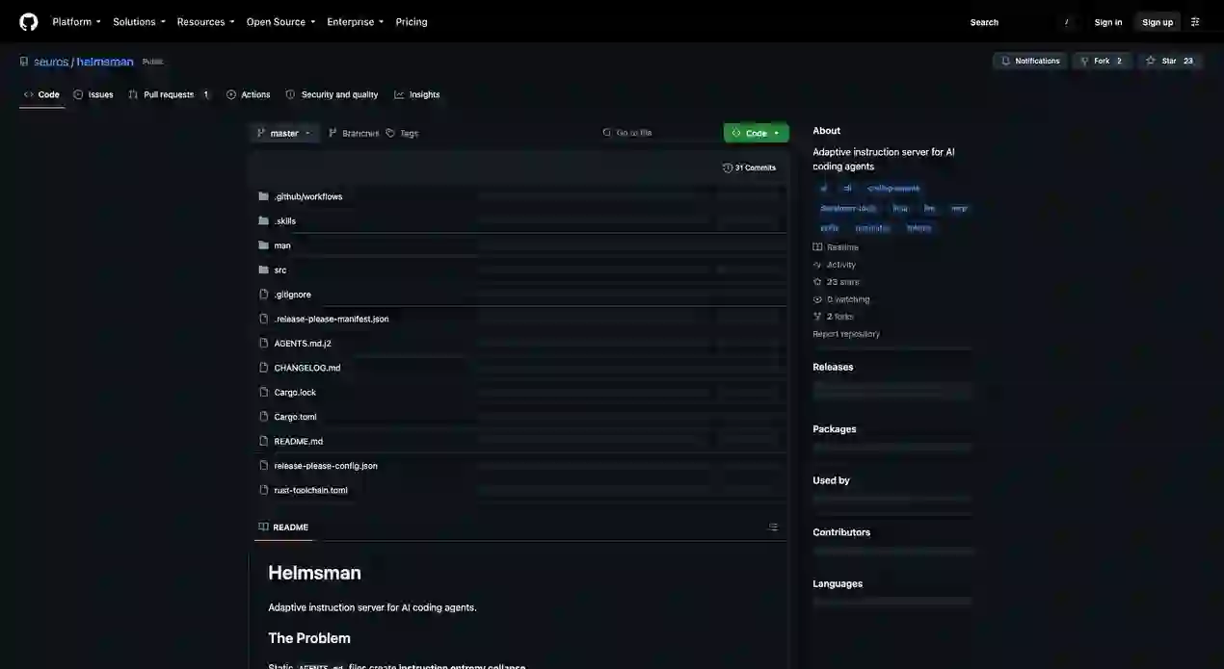
Task: View repository Activity in About
Action: tap(835, 265)
